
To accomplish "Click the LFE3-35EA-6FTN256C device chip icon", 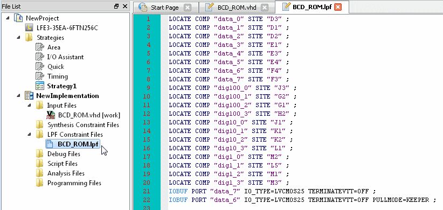I will (29, 27).
